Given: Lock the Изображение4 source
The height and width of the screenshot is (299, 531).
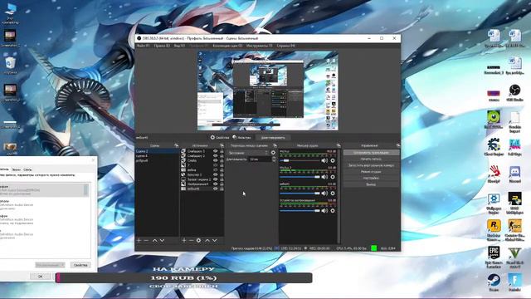Looking at the screenshot, I should pos(222,184).
